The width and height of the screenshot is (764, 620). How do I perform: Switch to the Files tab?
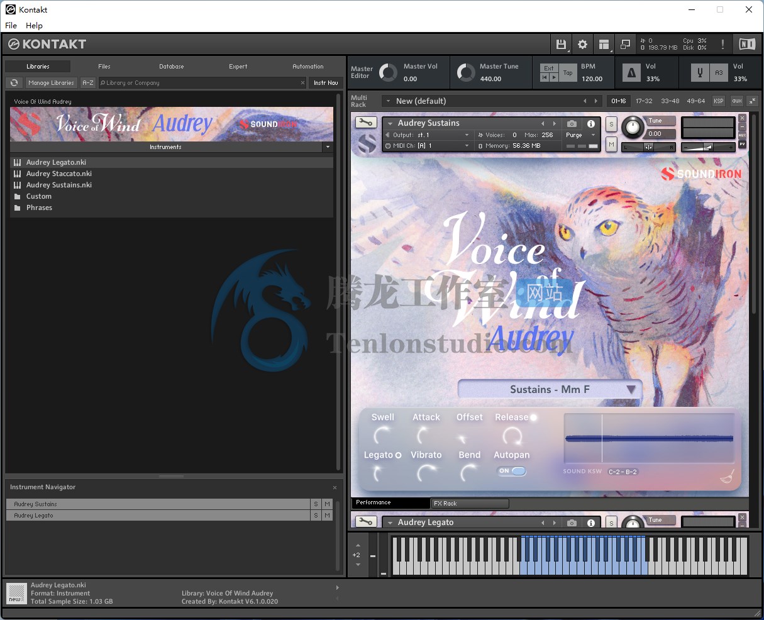104,66
